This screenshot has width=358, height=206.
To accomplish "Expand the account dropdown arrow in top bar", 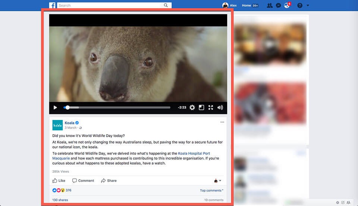I will [308, 5].
